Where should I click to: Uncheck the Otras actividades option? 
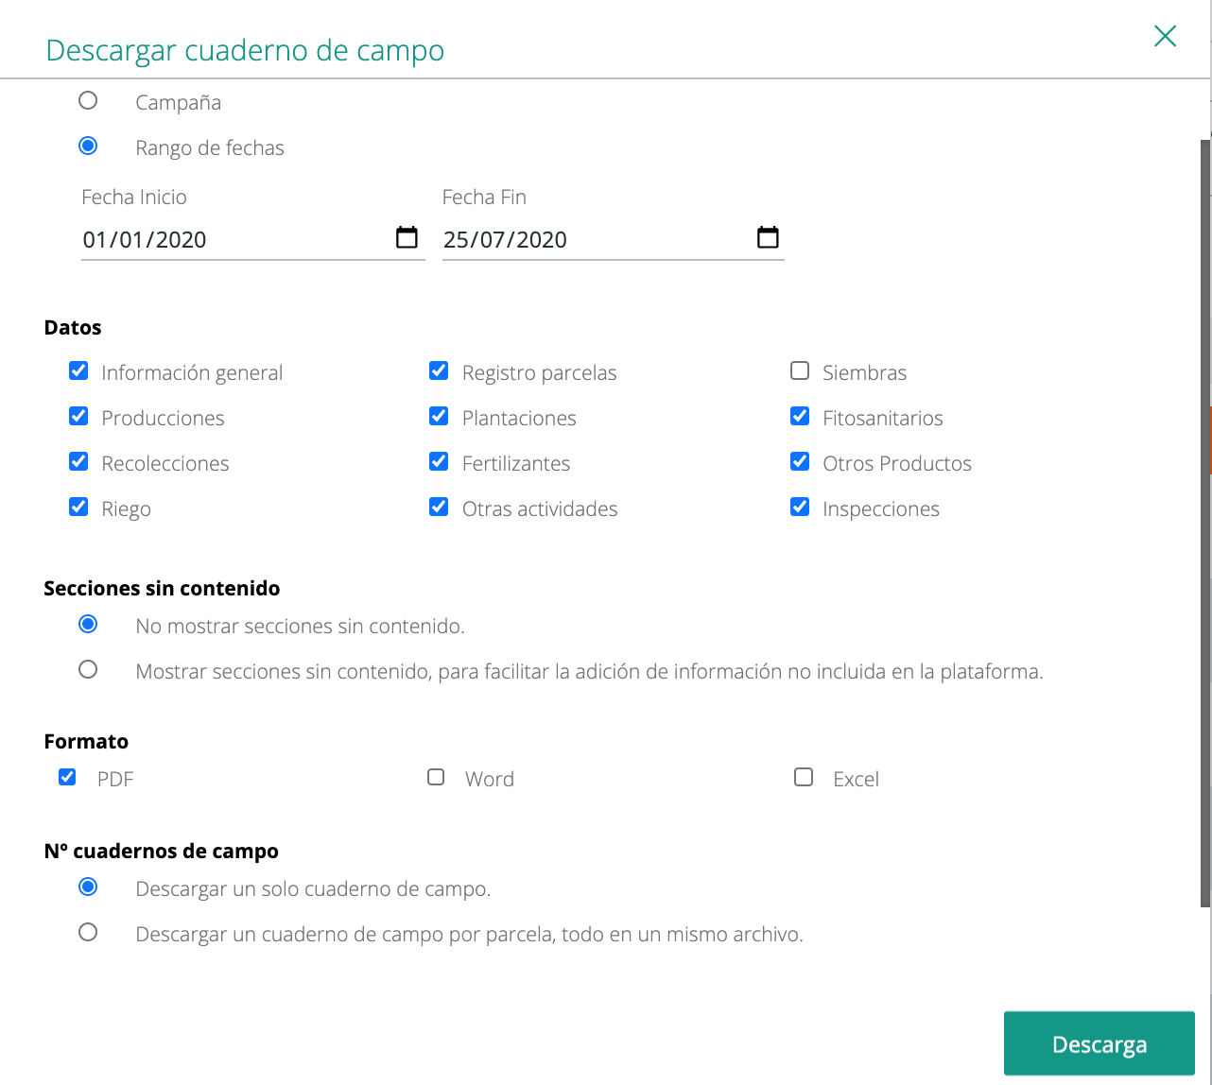click(x=439, y=507)
